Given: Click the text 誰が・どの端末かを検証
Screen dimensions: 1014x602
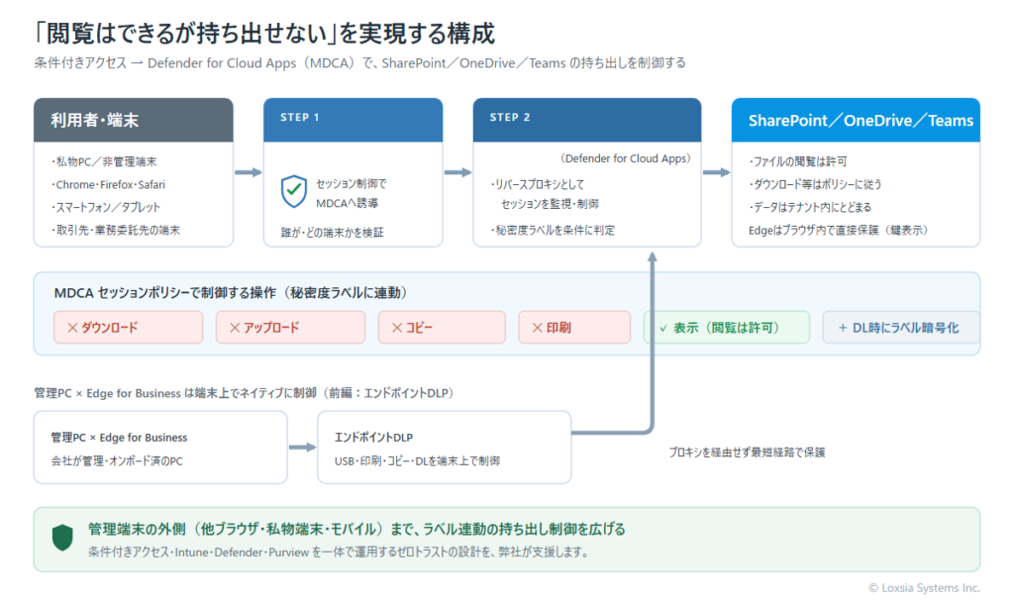Looking at the screenshot, I should point(333,232).
